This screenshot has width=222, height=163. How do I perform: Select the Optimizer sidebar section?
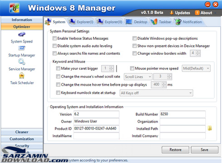[x=22, y=27]
